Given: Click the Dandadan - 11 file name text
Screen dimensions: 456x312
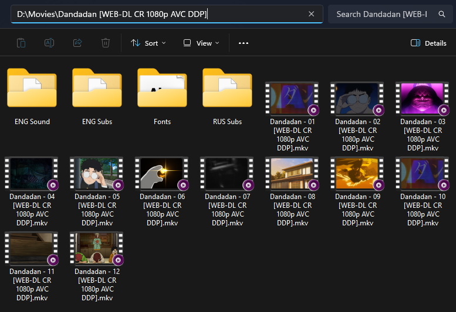Looking at the screenshot, I should point(32,284).
